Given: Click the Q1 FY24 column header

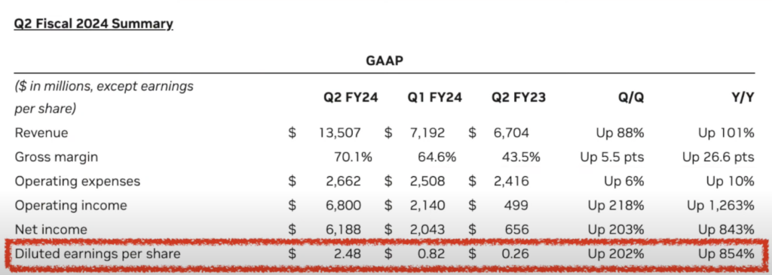Looking at the screenshot, I should pyautogui.click(x=435, y=97).
